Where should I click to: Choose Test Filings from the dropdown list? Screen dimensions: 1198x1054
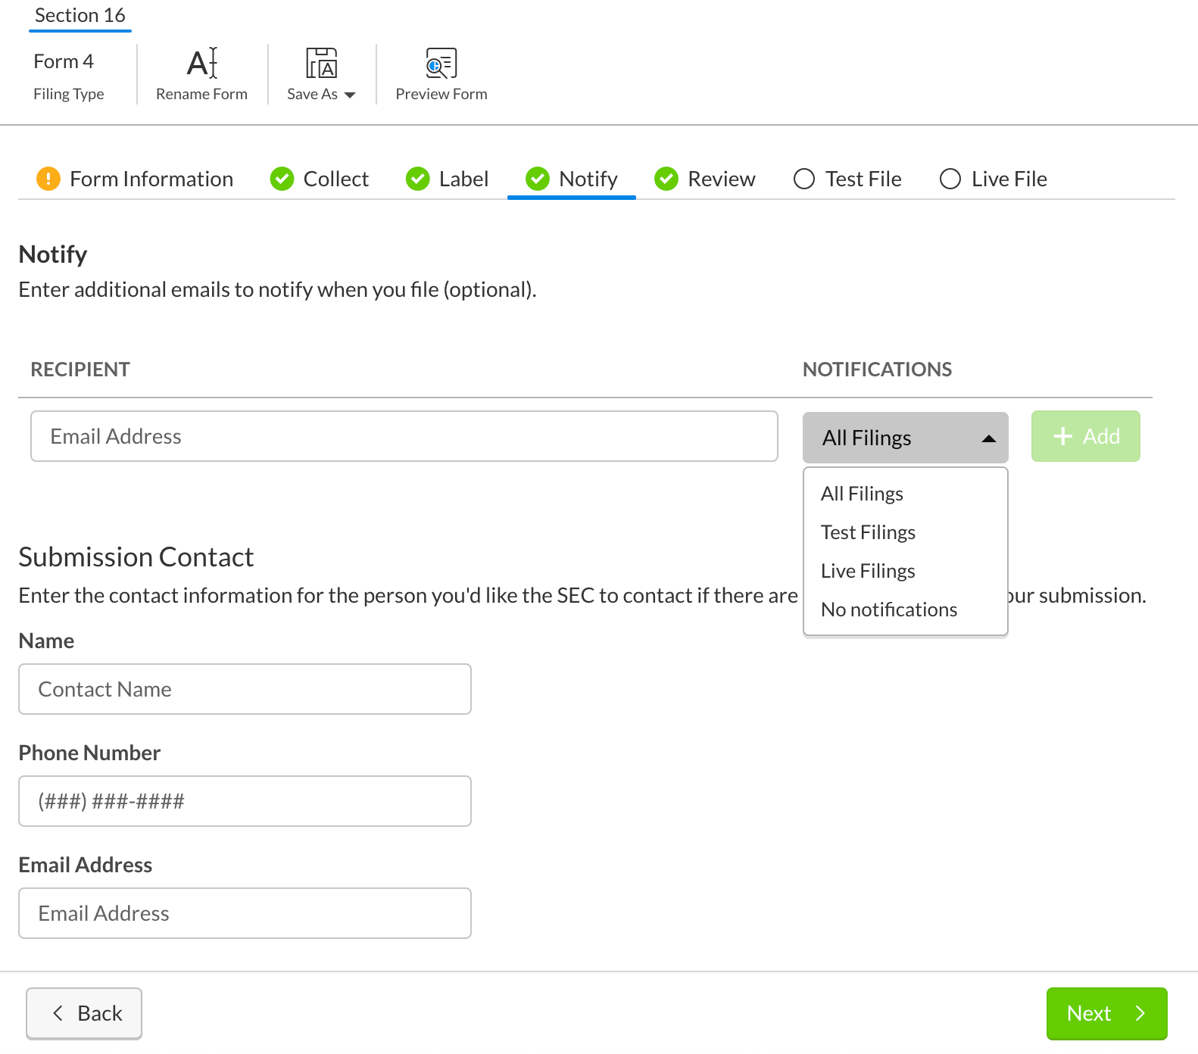coord(868,532)
